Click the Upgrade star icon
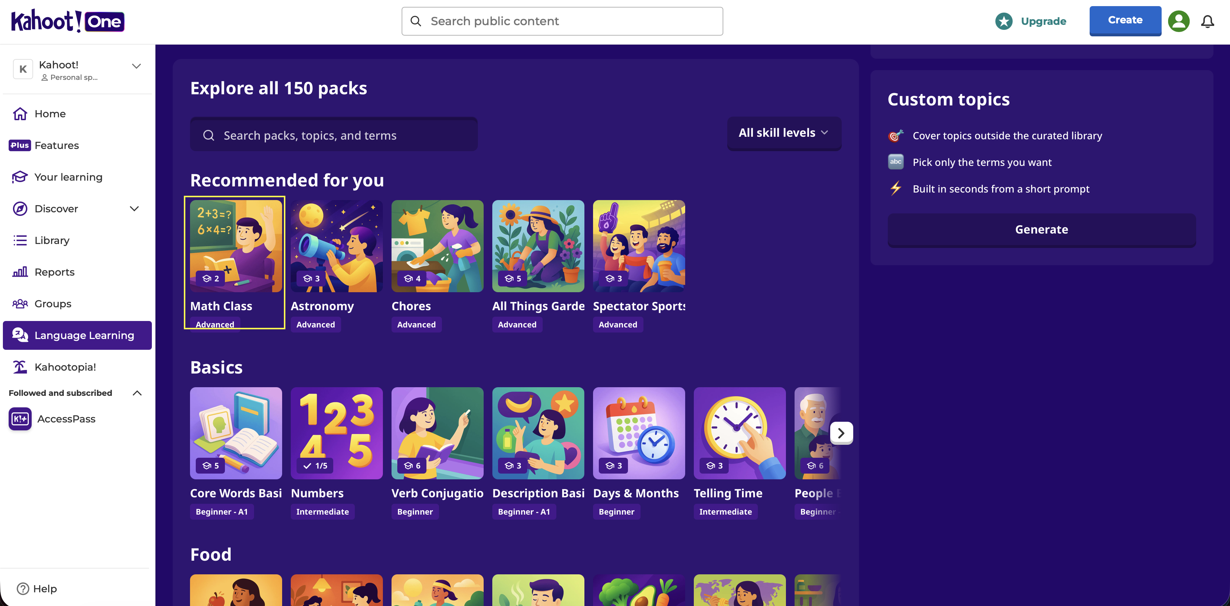The height and width of the screenshot is (606, 1230). point(1004,21)
